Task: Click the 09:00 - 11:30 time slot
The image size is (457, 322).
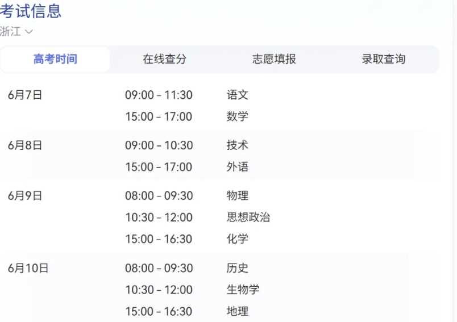Action: pos(159,95)
